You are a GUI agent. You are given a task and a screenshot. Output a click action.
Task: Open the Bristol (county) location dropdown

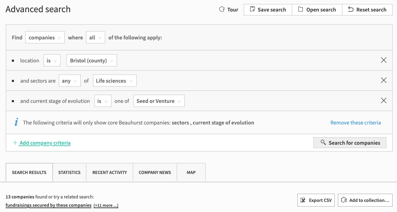click(92, 61)
